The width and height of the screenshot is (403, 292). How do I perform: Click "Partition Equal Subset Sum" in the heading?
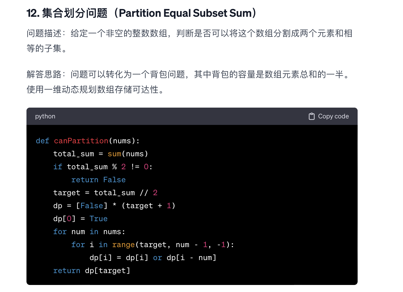185,13
